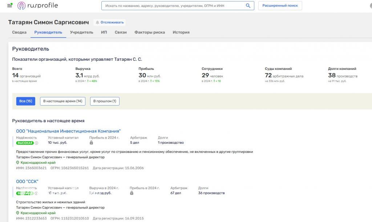Click the profit lock icon for Национальная Инвестиционная Компания
372x222 pixels.
[92, 143]
